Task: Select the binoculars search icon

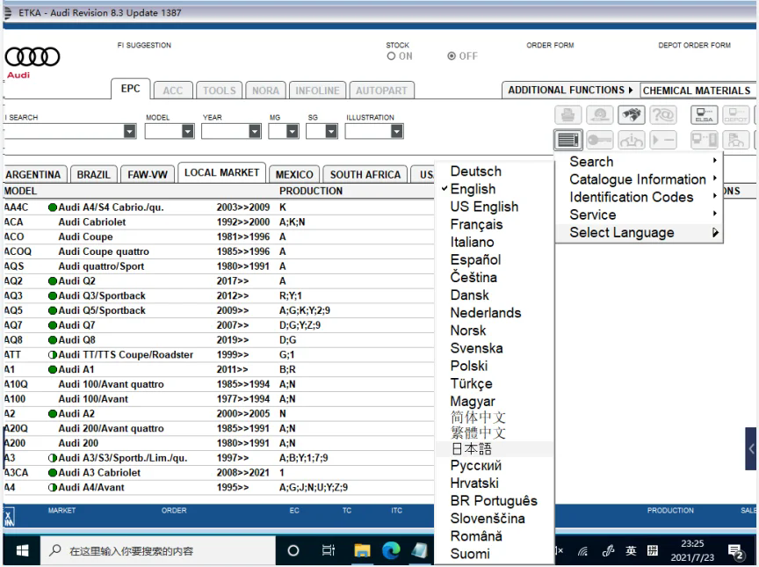Action: coord(632,114)
